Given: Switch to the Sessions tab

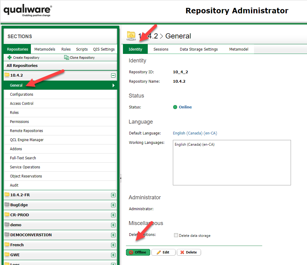Looking at the screenshot, I should pyautogui.click(x=161, y=49).
